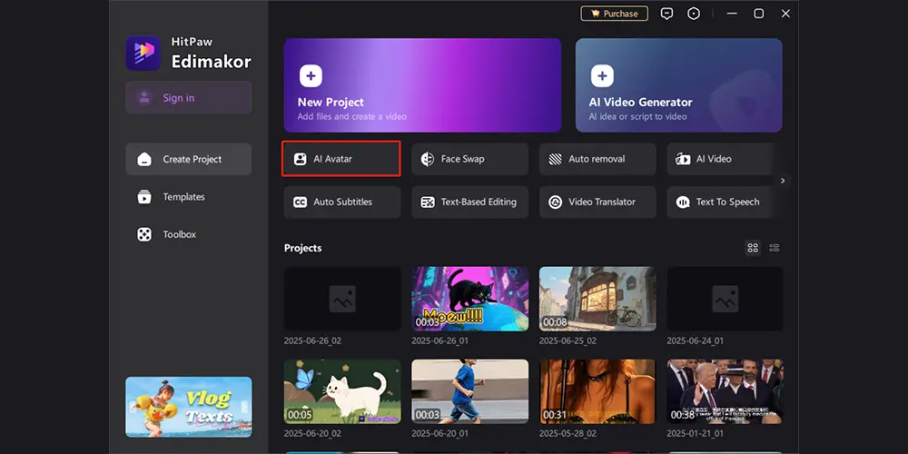
Task: Select Create Project in sidebar
Action: pyautogui.click(x=188, y=159)
